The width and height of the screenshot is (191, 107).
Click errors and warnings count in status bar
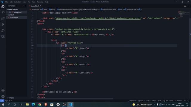8,101
